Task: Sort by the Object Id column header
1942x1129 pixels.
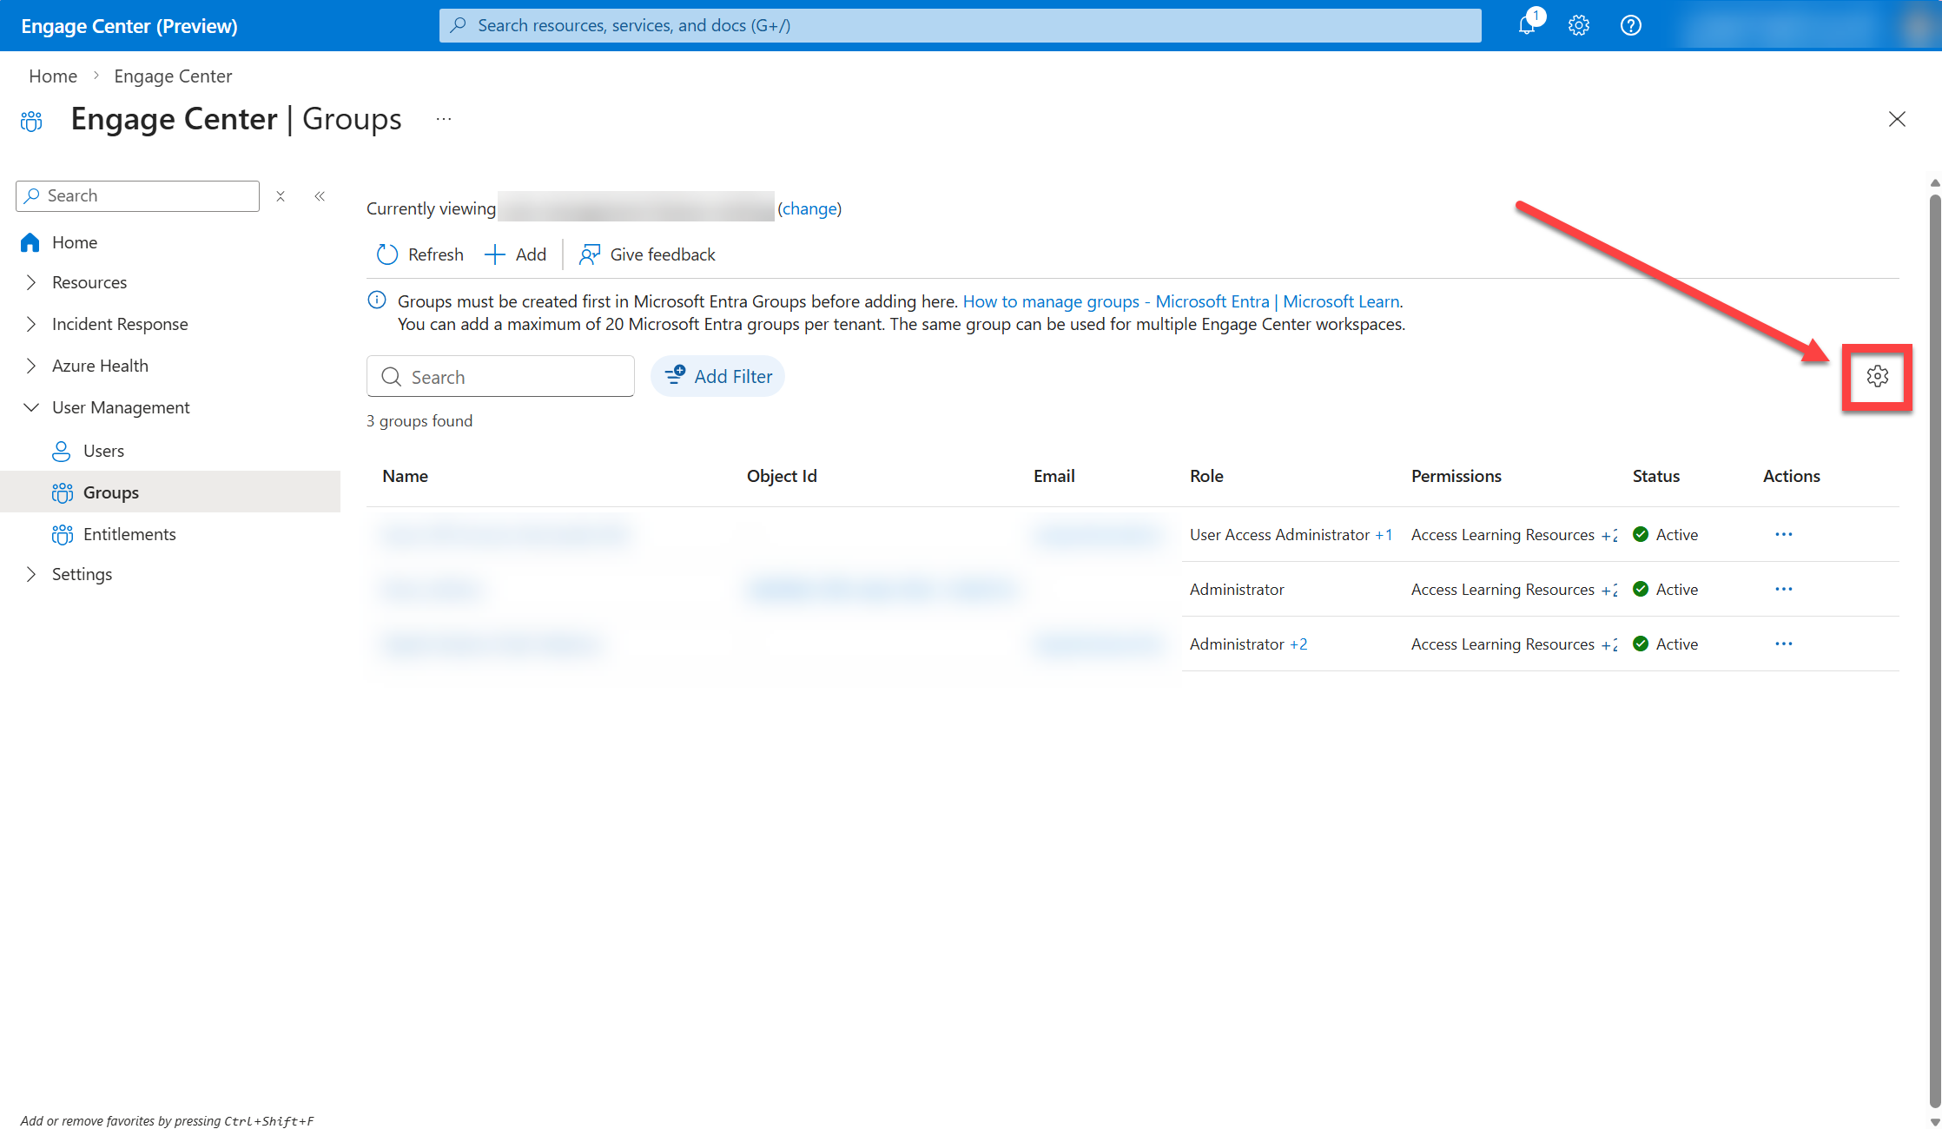Action: pos(782,476)
